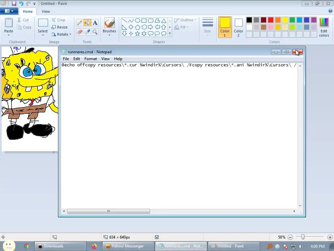Choose the Oval shape
This screenshot has height=251, width=334.
pos(138,21)
